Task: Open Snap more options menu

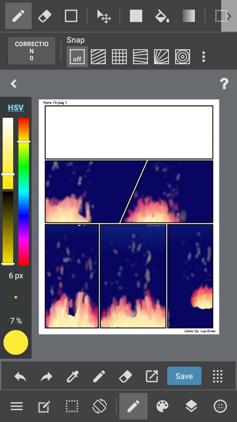Action: coord(204,57)
